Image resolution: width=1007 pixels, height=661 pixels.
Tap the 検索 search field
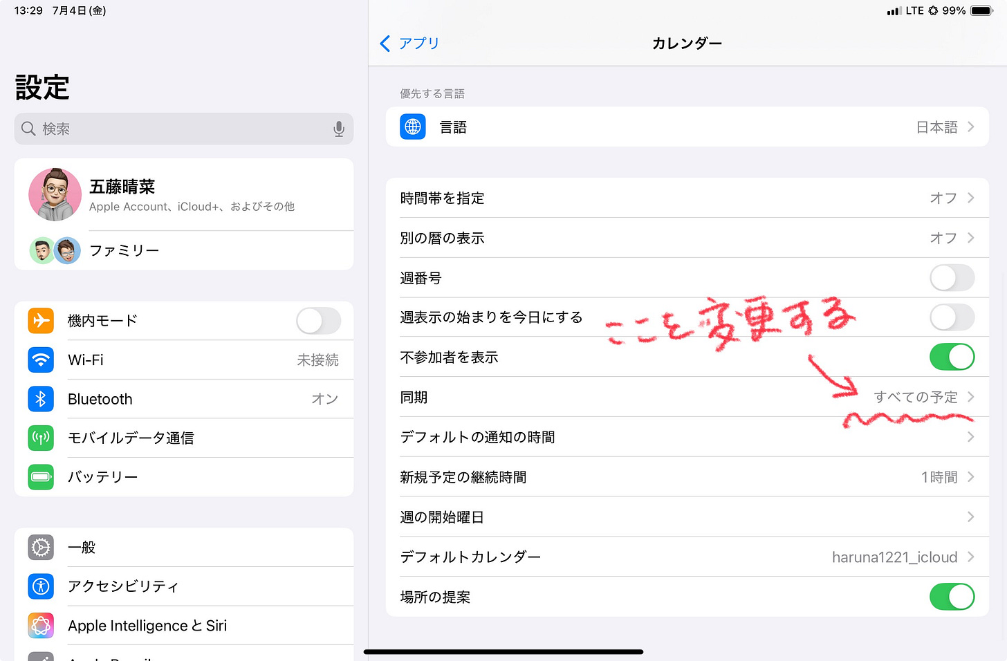(184, 129)
